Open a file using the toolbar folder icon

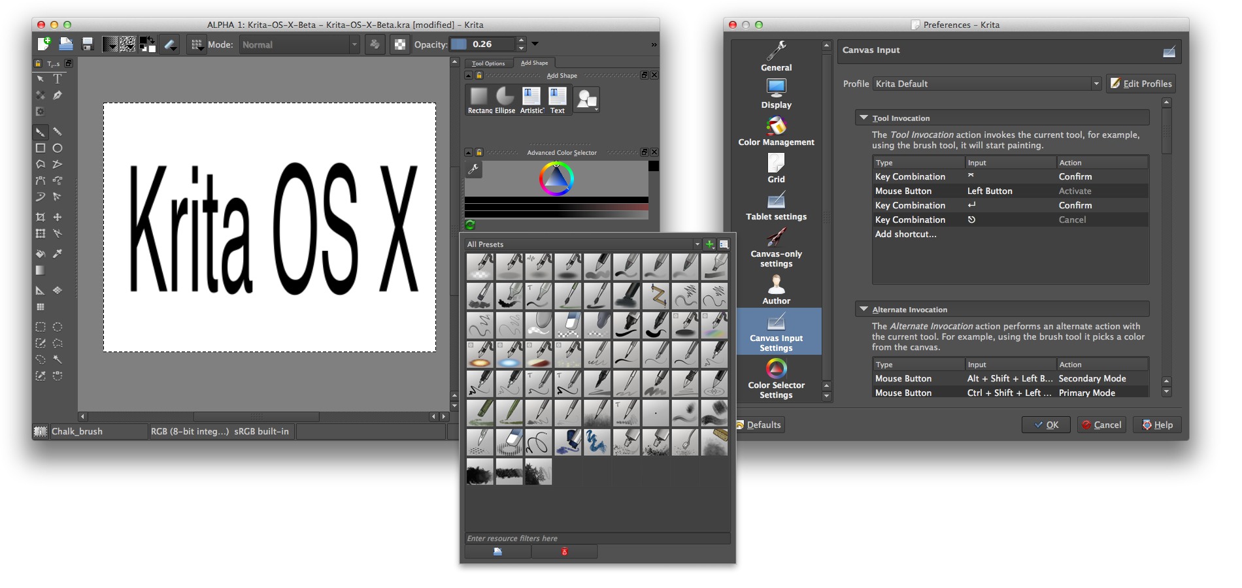click(x=66, y=44)
